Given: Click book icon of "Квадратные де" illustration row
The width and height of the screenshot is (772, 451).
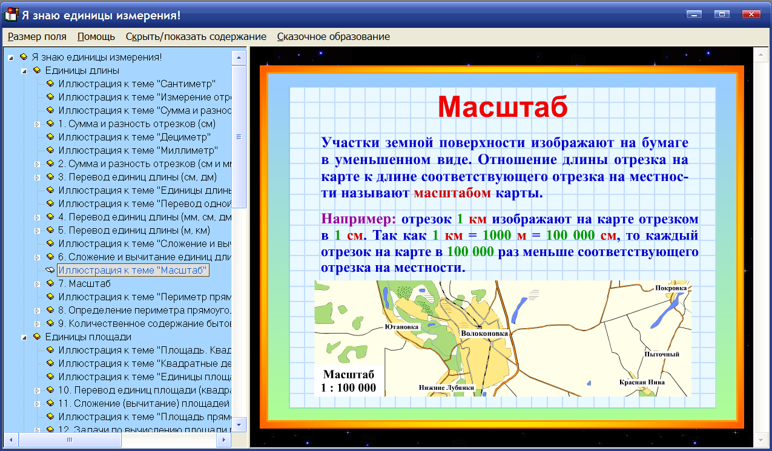Looking at the screenshot, I should [x=50, y=363].
